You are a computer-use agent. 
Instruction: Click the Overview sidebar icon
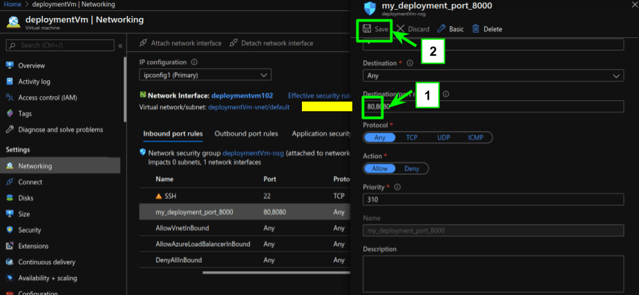[10, 66]
